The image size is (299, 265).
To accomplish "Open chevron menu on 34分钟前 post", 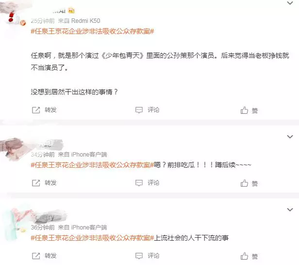I will pos(290,137).
